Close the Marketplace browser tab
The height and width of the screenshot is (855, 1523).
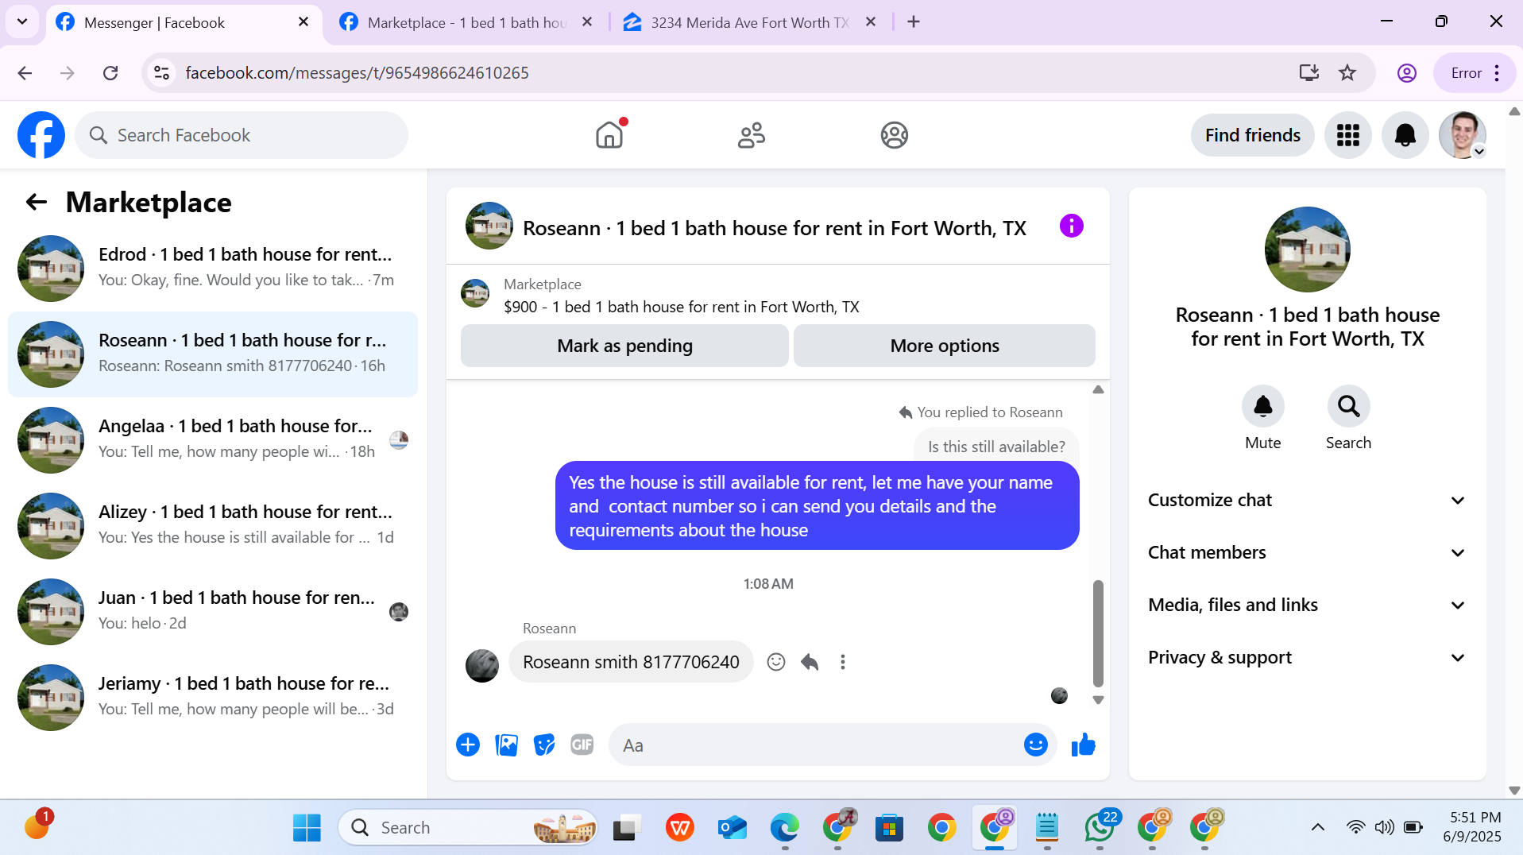(587, 22)
